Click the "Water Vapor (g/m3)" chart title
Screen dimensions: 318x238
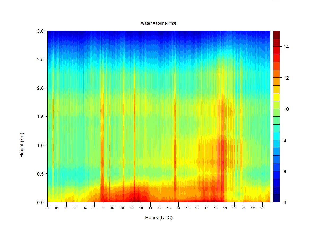pos(158,23)
